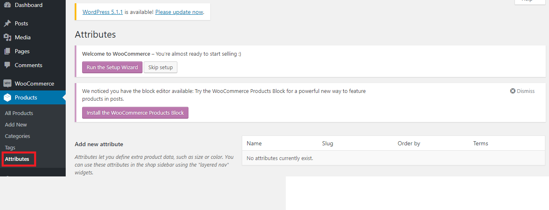
Task: Open the product Tags page
Action: (10, 147)
